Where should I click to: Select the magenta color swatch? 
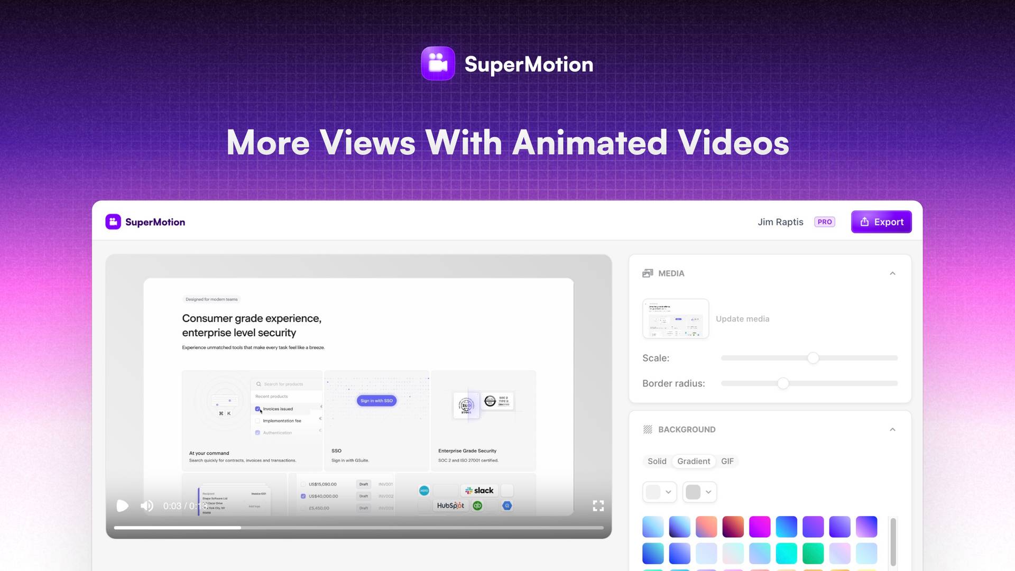760,527
